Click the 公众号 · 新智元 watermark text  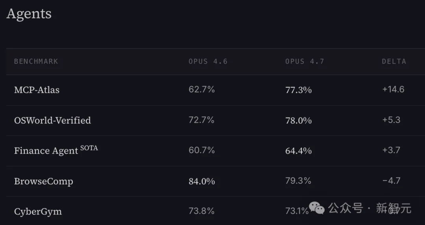[370, 208]
